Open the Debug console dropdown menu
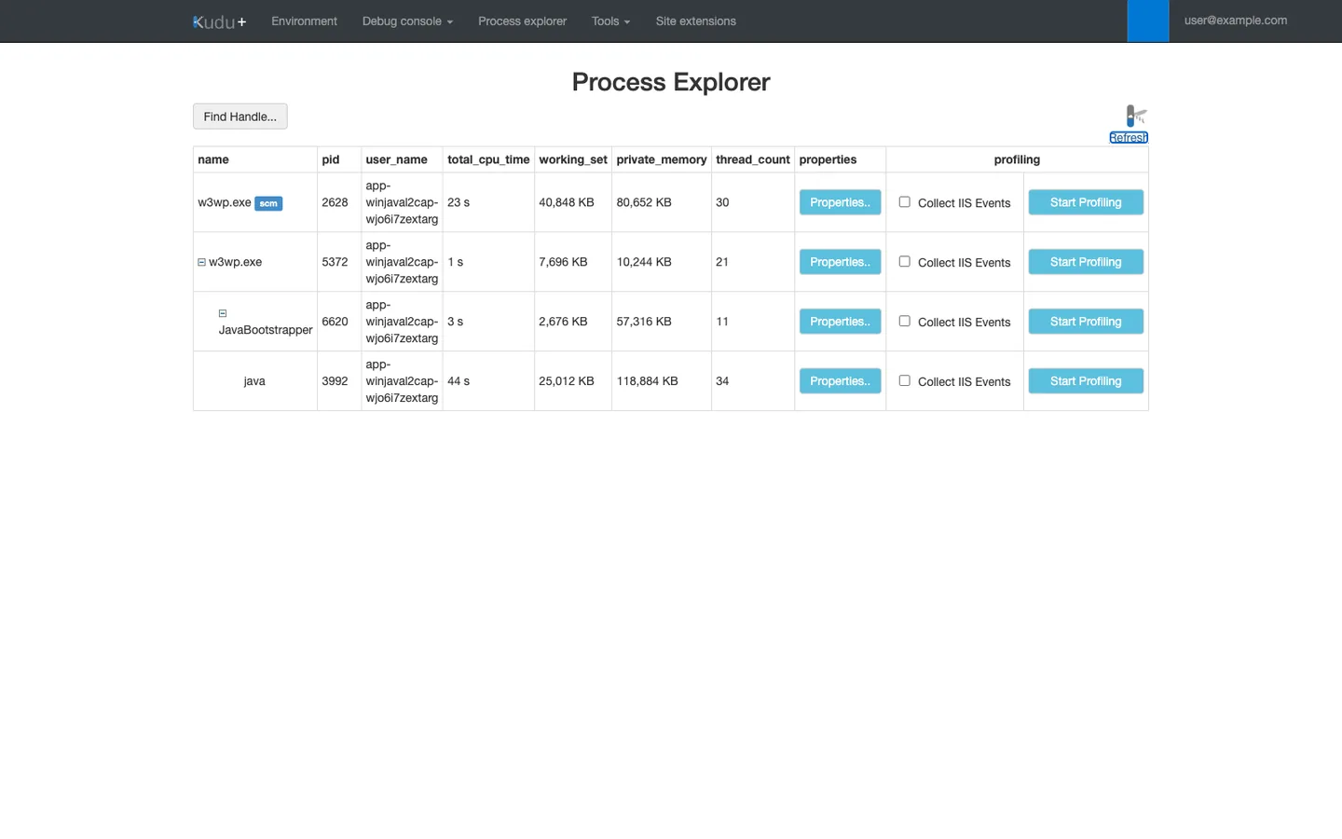Viewport: 1342px width, 839px height. 407,21
